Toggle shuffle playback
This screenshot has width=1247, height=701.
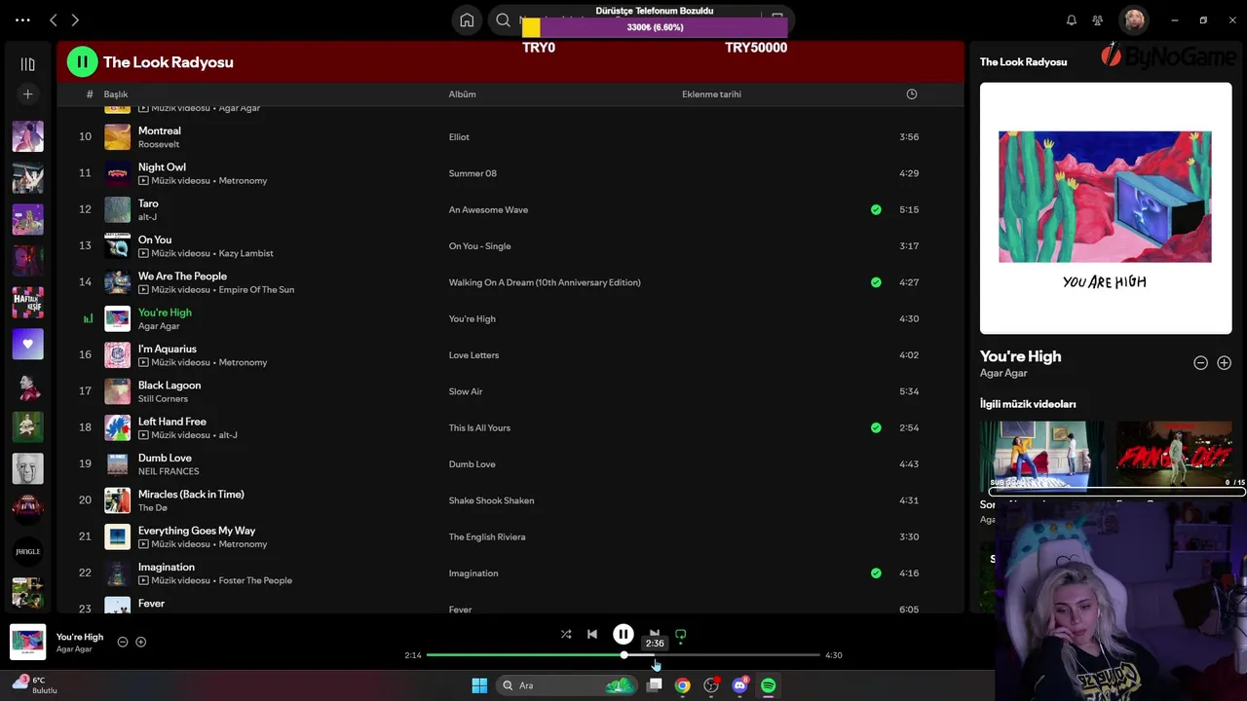tap(566, 634)
